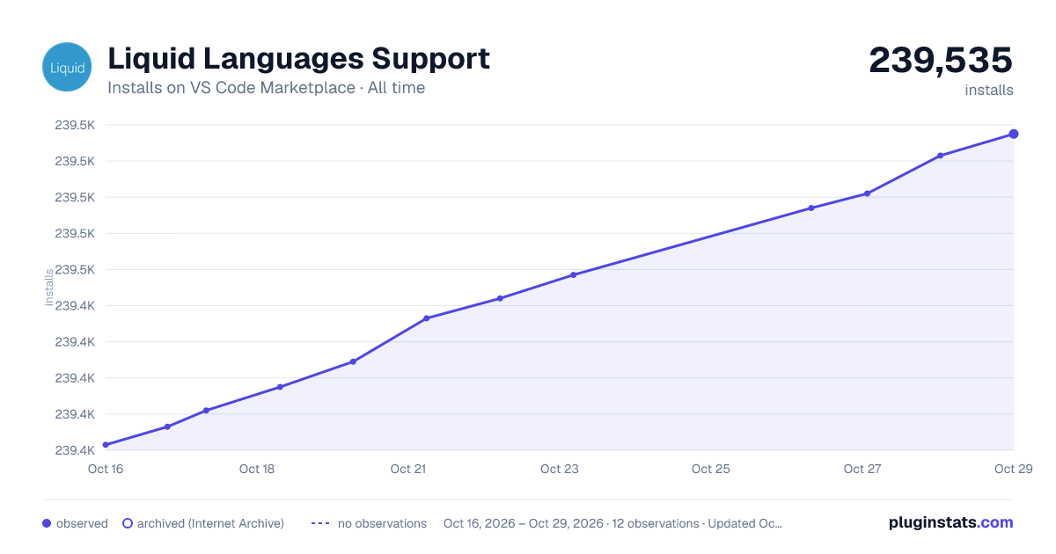The height and width of the screenshot is (554, 1056).
Task: Click the 'Oct 23' axis label
Action: (560, 469)
